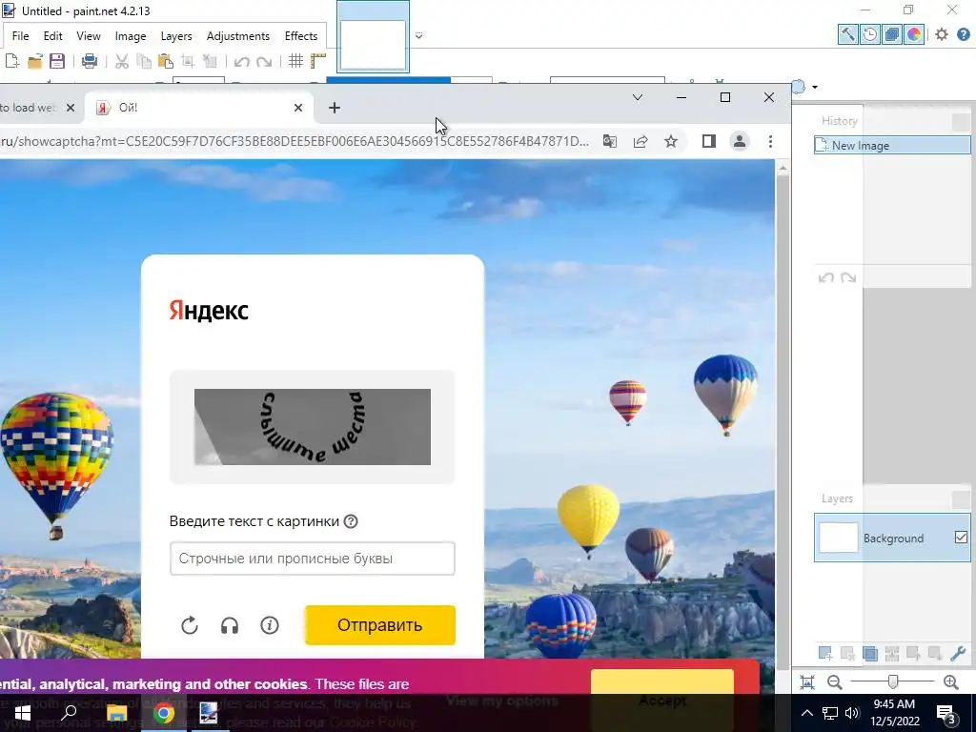The width and height of the screenshot is (976, 732).
Task: Click the showcaptcha URL address bar
Action: pyautogui.click(x=295, y=141)
